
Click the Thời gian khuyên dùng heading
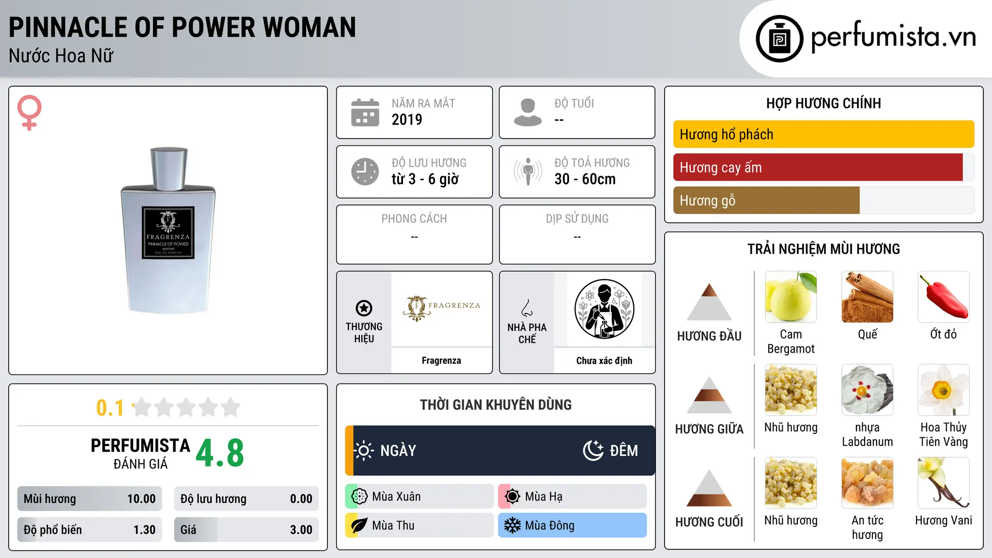pyautogui.click(x=496, y=404)
